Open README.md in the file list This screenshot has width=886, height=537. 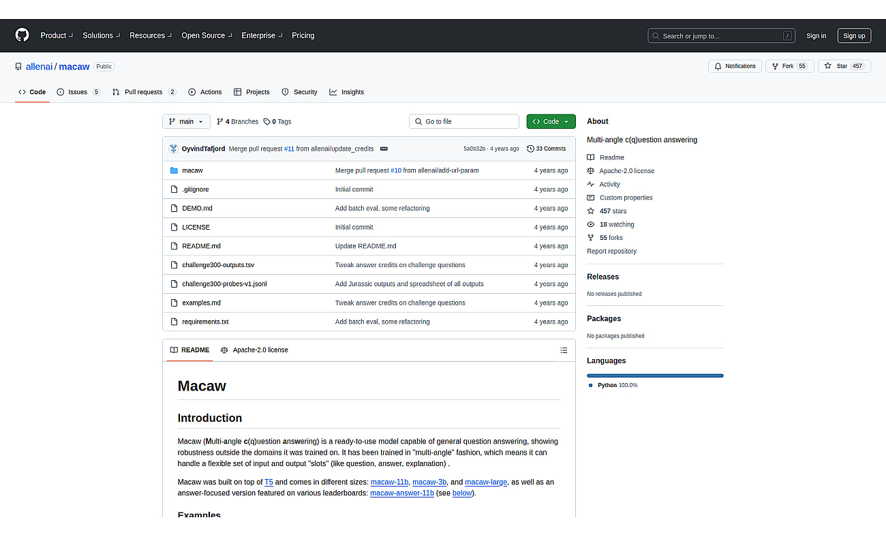tap(201, 246)
